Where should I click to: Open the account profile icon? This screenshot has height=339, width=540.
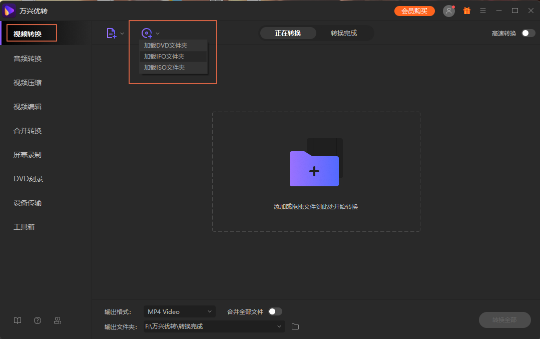[x=448, y=10]
